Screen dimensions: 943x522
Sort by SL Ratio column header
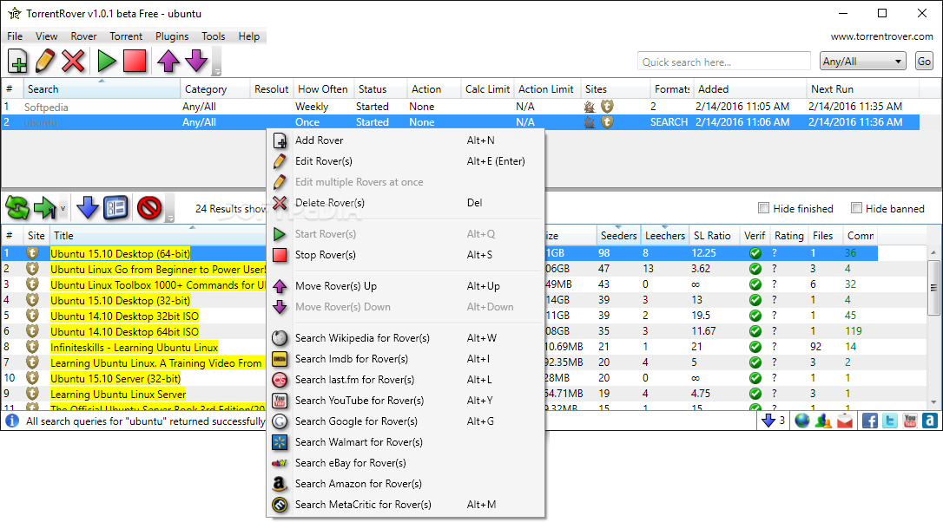[x=714, y=236]
